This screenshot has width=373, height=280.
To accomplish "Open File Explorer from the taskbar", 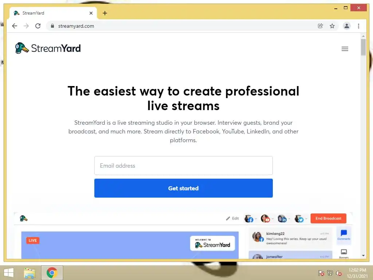I will click(x=30, y=273).
